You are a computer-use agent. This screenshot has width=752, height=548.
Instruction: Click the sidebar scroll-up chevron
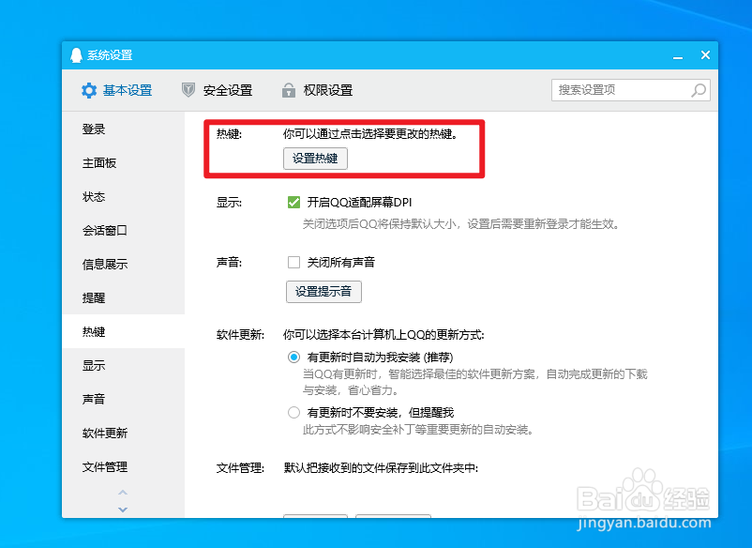[x=123, y=493]
